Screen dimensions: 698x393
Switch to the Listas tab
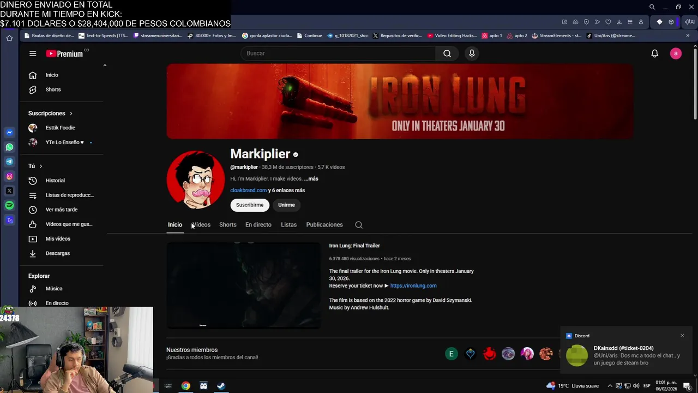tap(289, 225)
